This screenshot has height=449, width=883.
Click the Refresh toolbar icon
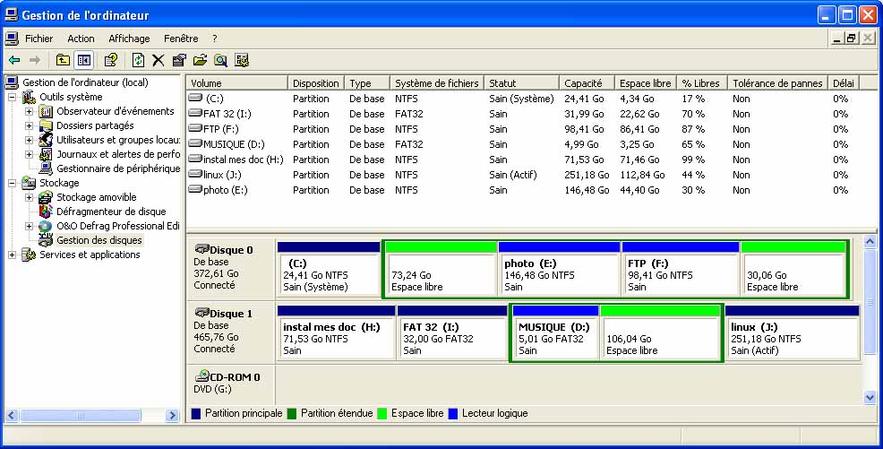pos(138,60)
